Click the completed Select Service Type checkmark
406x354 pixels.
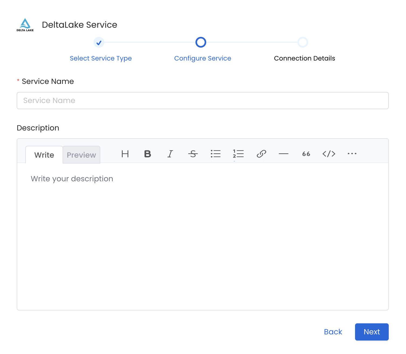[x=99, y=42]
